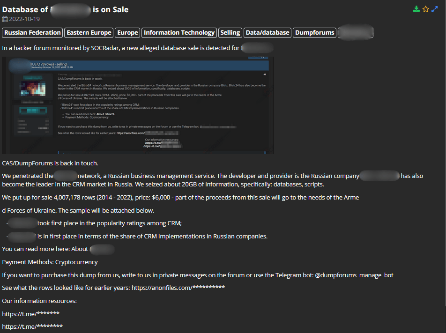The height and width of the screenshot is (333, 446).
Task: Click the Selling tag
Action: pyautogui.click(x=230, y=33)
